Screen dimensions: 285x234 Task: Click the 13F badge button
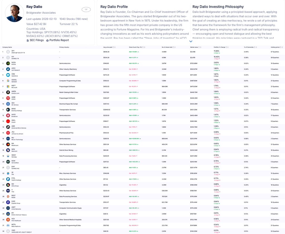(x=86, y=9)
